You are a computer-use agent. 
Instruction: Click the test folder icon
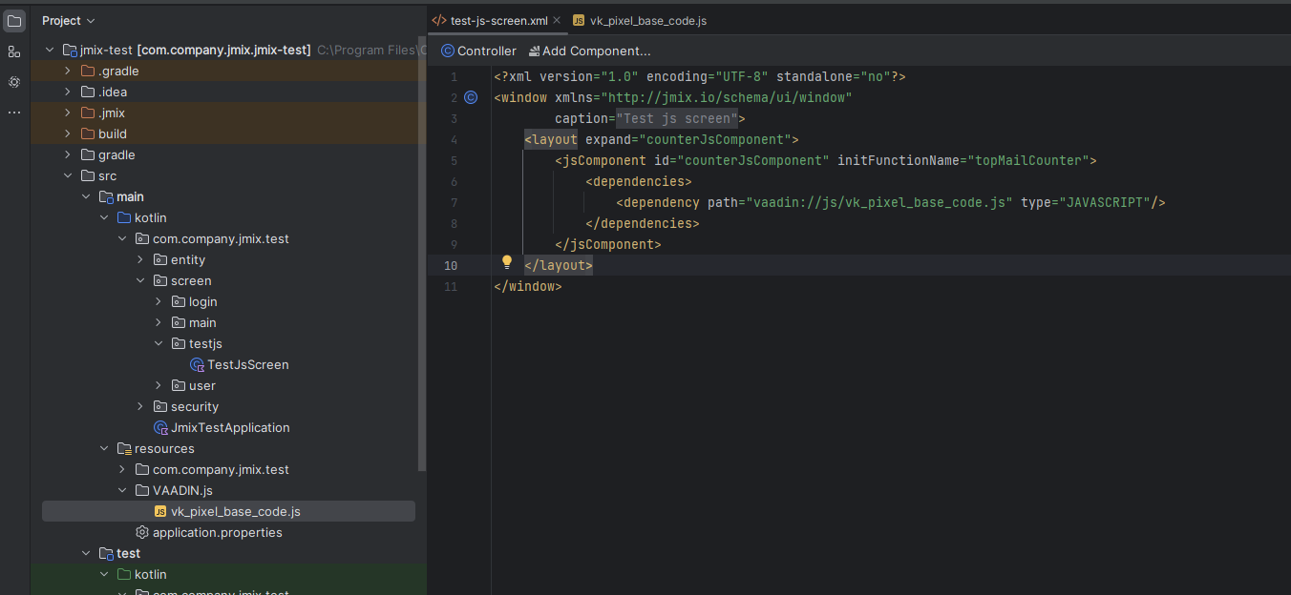106,553
